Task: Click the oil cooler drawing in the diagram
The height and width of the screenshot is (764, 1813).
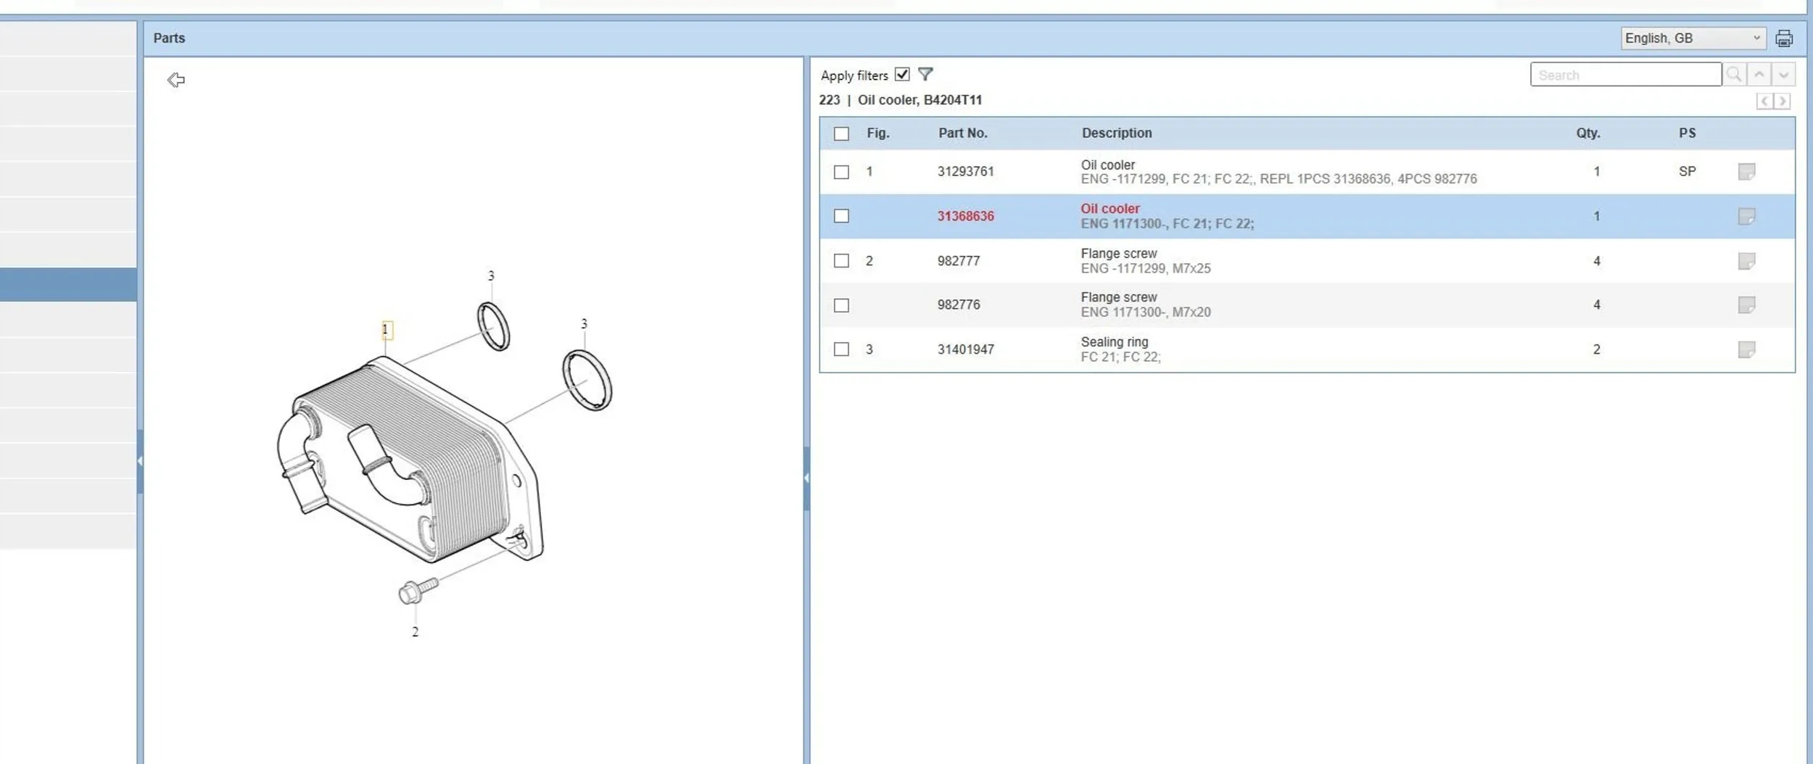Action: pos(410,460)
